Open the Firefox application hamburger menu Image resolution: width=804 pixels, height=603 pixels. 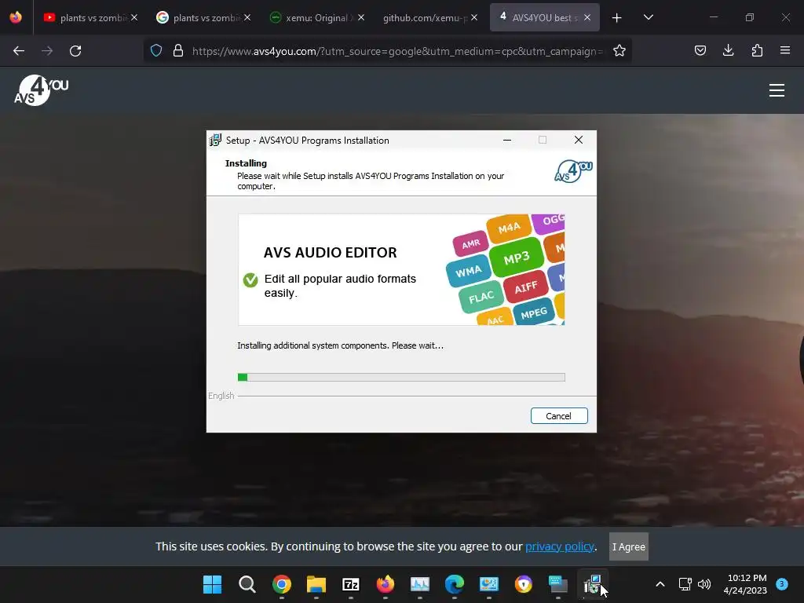(785, 50)
